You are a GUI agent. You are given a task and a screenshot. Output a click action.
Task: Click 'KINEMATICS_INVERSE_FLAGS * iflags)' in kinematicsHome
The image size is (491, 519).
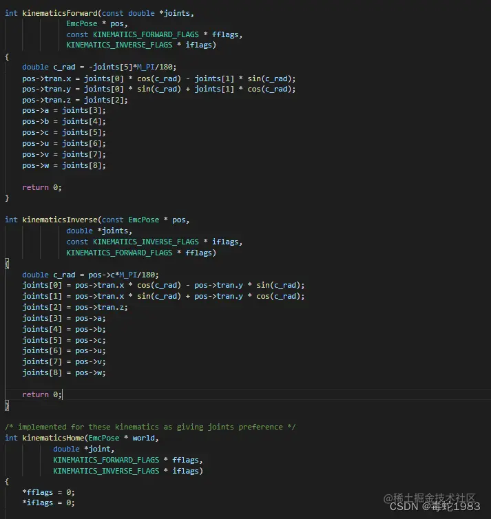(128, 471)
